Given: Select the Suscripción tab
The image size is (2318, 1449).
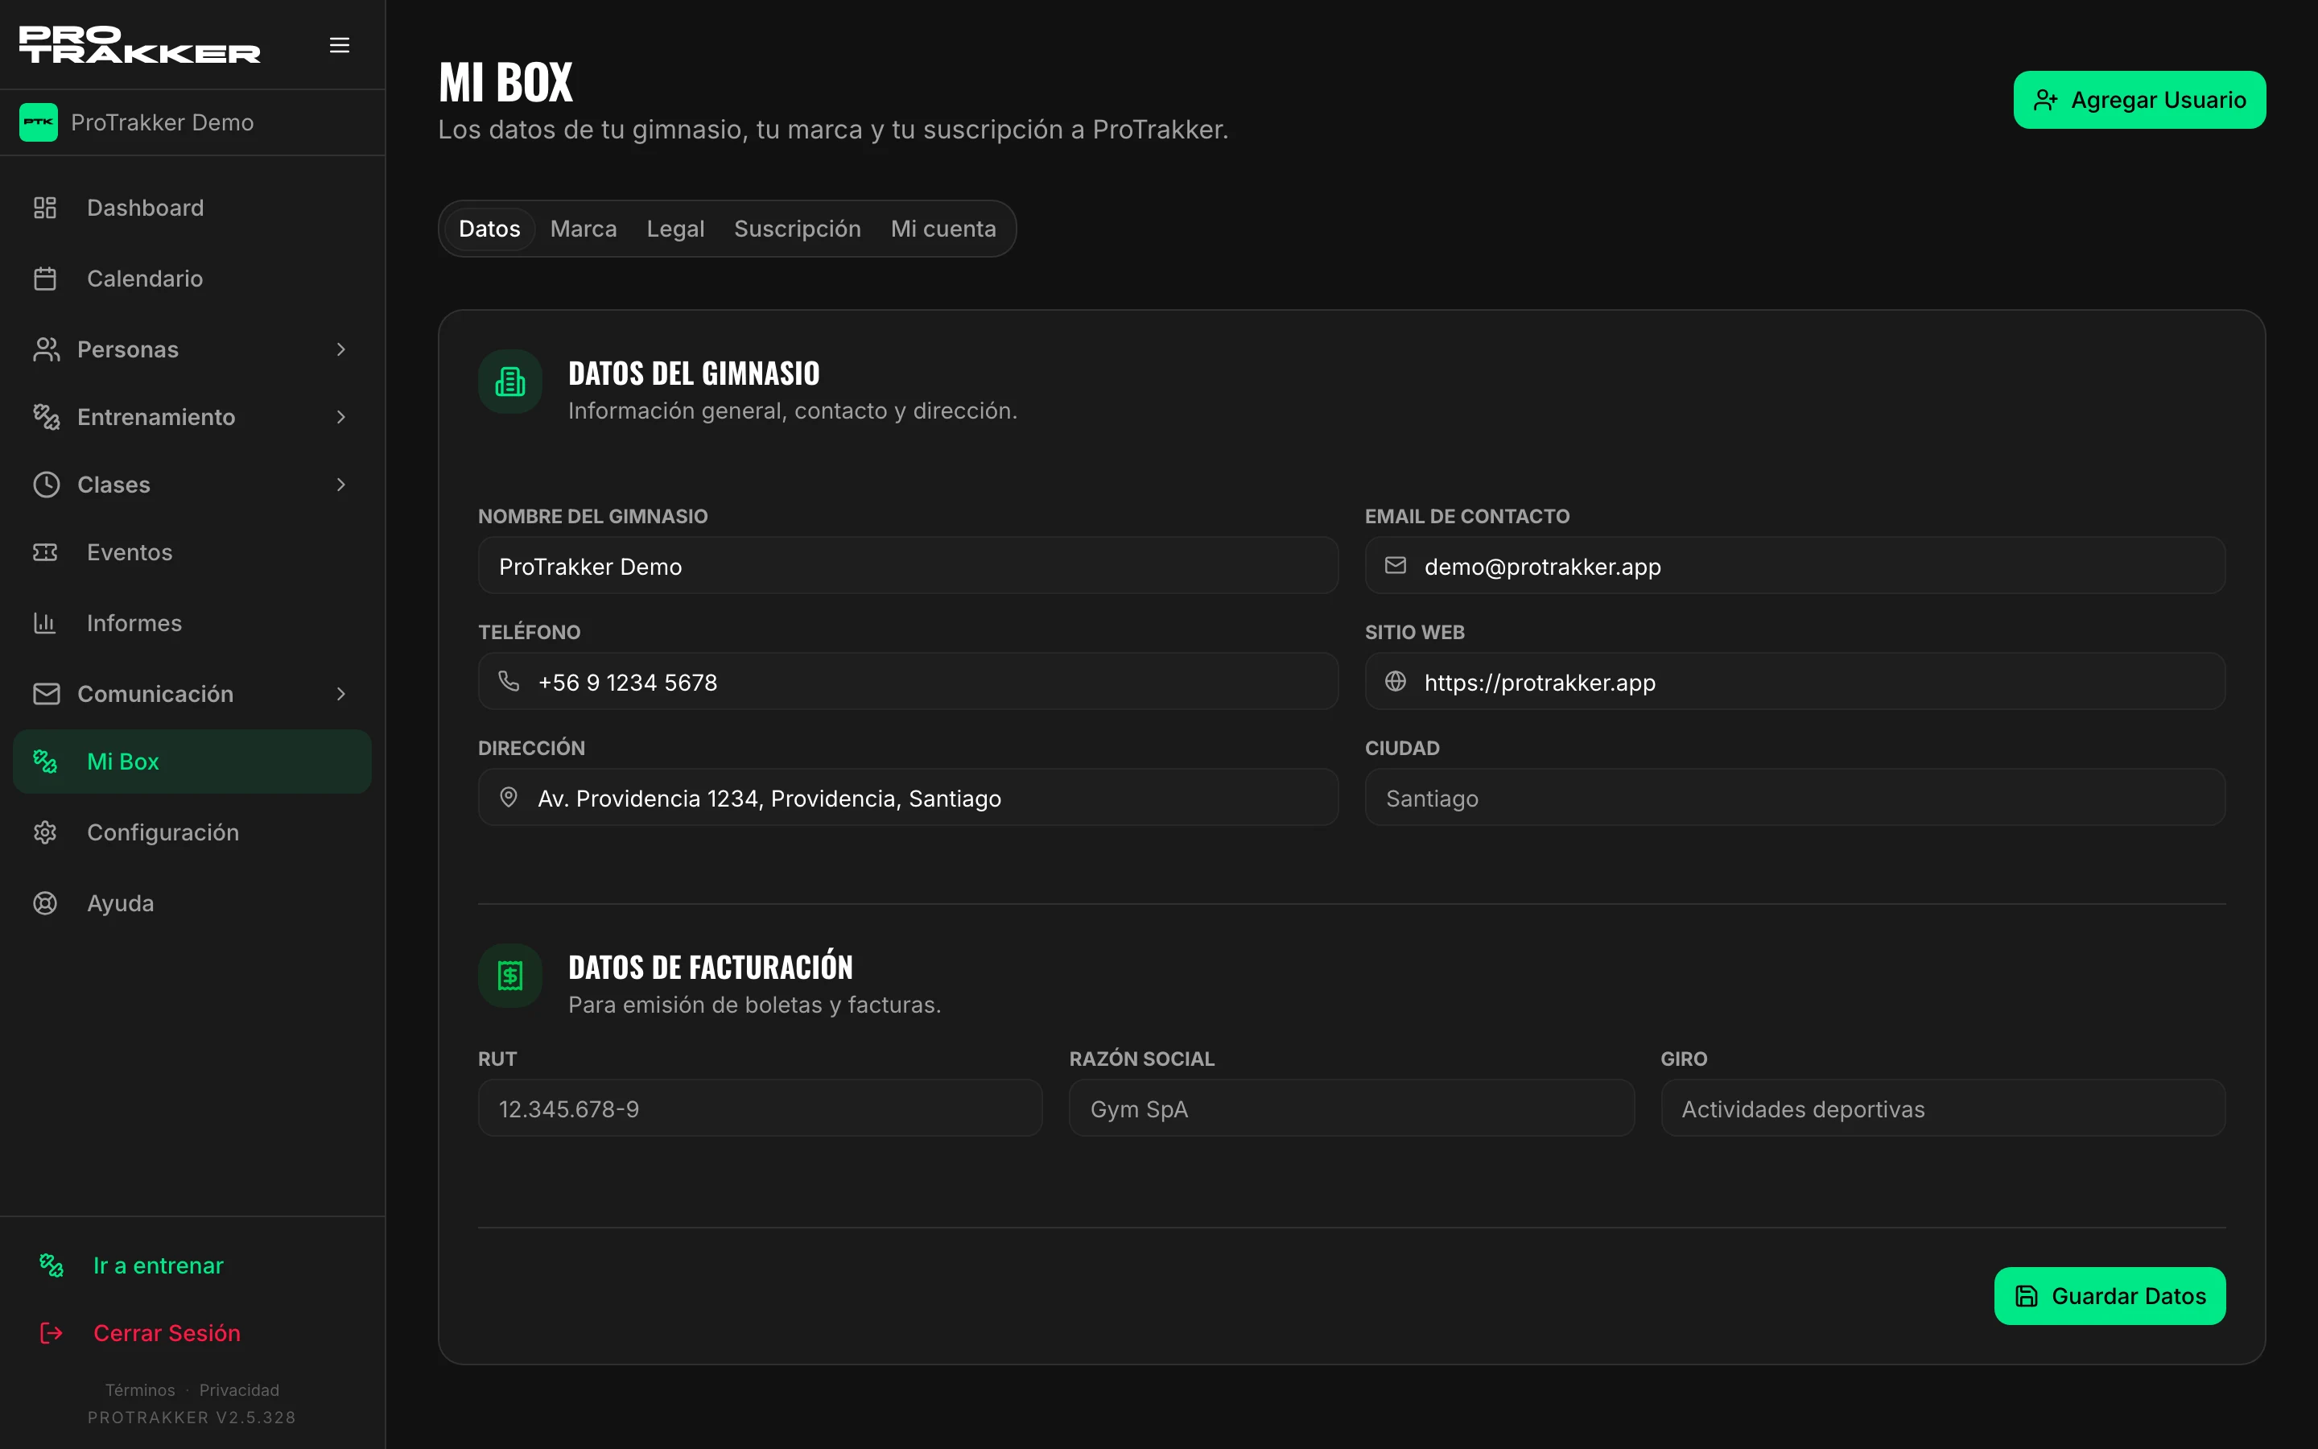Looking at the screenshot, I should point(797,229).
